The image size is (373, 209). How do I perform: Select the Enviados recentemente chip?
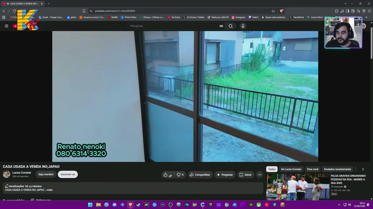(337, 169)
